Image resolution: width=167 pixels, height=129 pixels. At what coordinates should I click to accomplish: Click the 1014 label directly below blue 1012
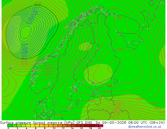point(23,61)
